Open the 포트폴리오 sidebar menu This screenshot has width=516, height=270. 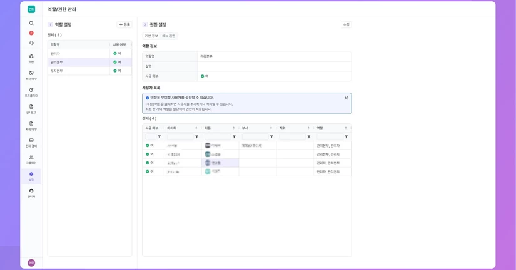31,92
